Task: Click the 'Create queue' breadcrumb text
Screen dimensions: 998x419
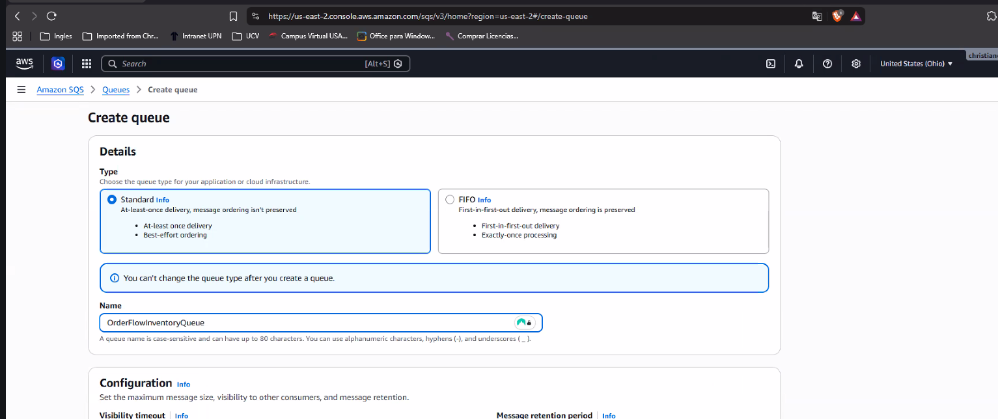Action: coord(173,90)
